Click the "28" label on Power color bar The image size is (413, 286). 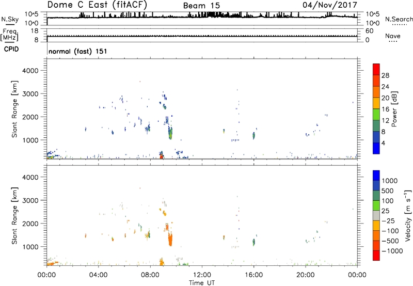[385, 75]
